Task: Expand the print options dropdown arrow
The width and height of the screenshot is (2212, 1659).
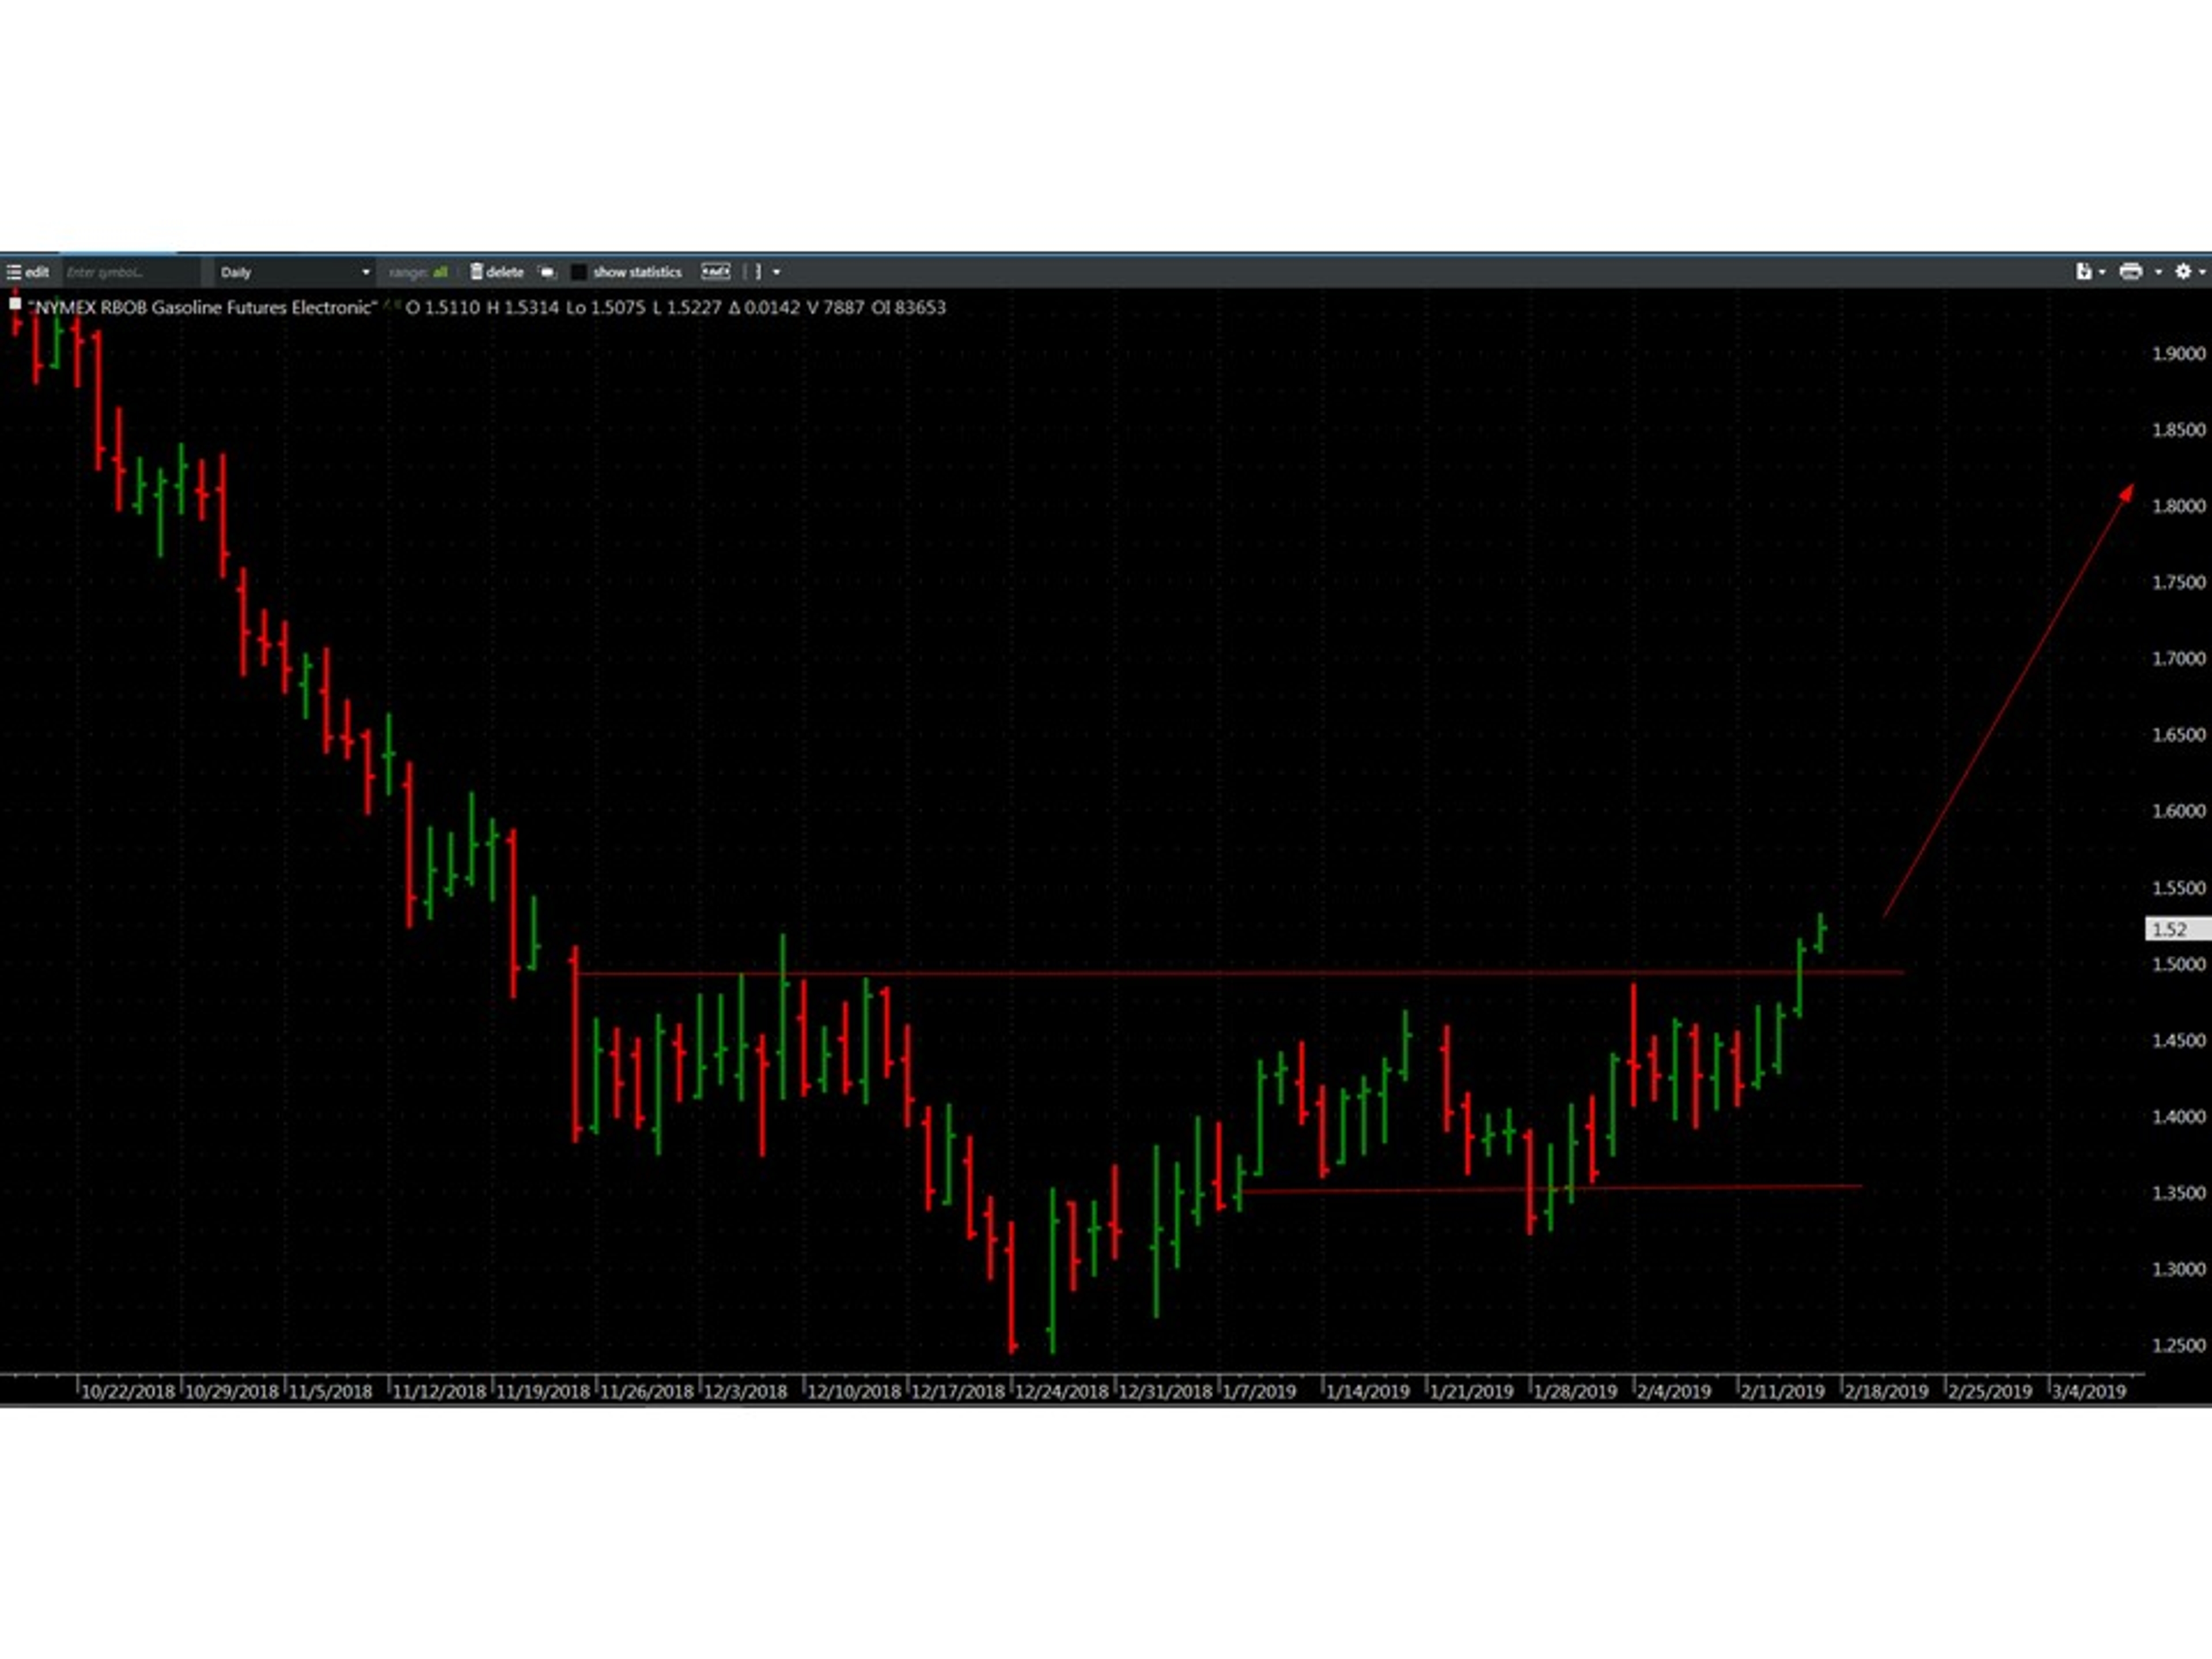Action: [2158, 272]
